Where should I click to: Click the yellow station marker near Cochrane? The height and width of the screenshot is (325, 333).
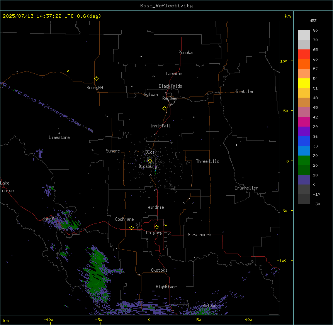(x=131, y=228)
